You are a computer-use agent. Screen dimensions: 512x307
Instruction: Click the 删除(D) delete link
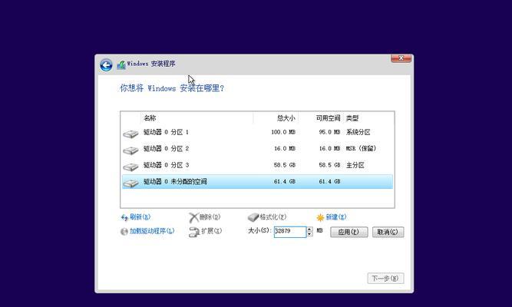210,217
